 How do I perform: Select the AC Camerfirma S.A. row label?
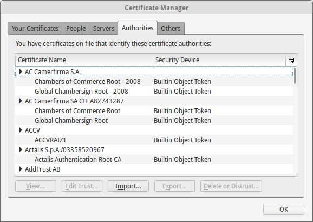53,71
